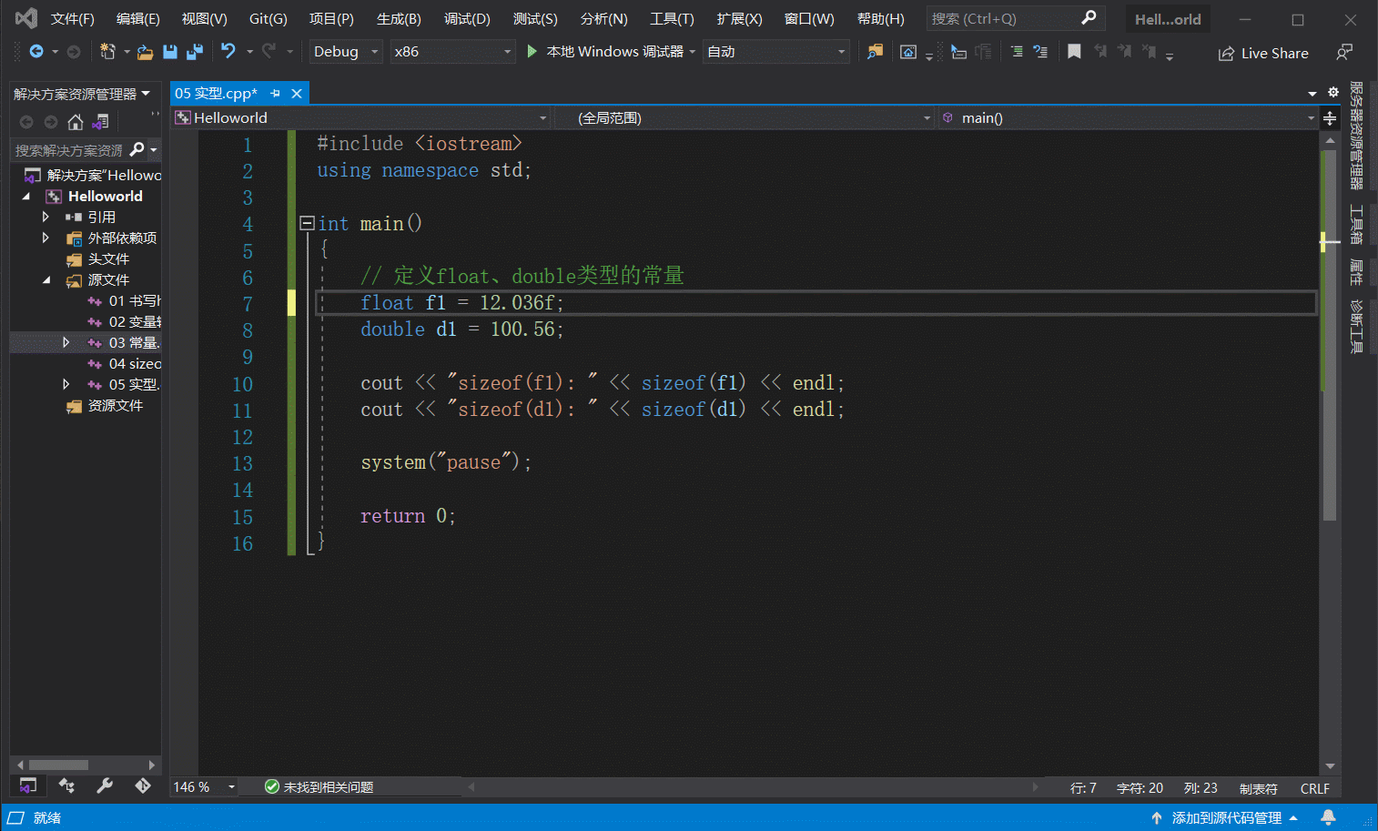Image resolution: width=1378 pixels, height=831 pixels.
Task: Click the Solution Explorer view switch icon
Action: click(101, 122)
